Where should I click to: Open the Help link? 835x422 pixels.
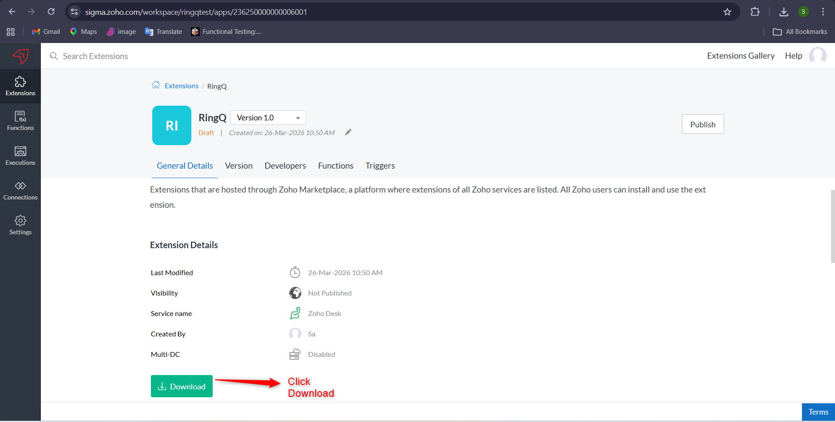point(794,56)
